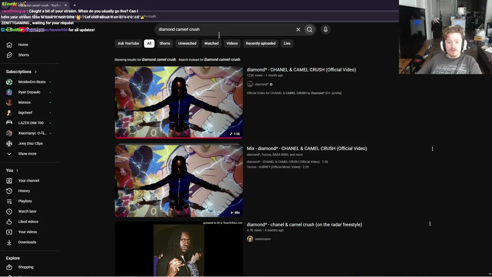Open the Tezzus - AUBREY mix track line
The height and width of the screenshot is (277, 492).
coord(278,167)
